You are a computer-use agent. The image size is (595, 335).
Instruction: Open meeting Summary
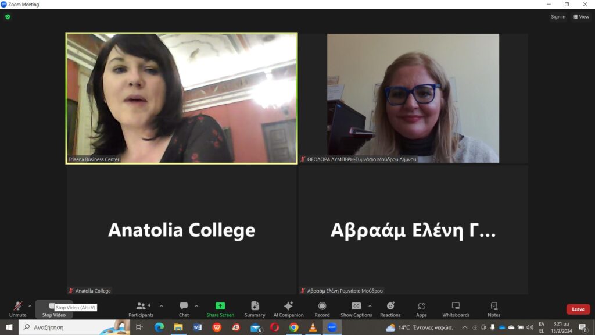[x=255, y=309]
